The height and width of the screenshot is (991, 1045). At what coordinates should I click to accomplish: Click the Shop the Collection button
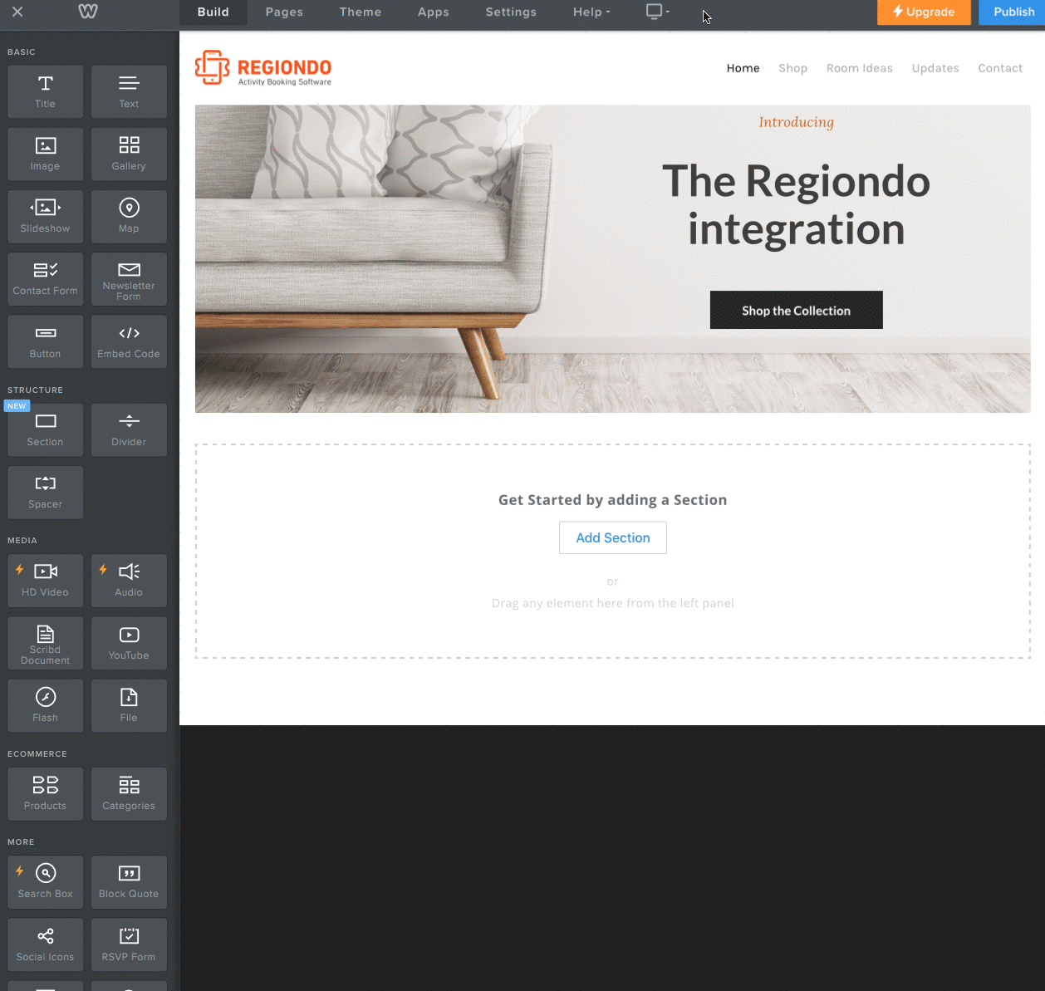797,310
